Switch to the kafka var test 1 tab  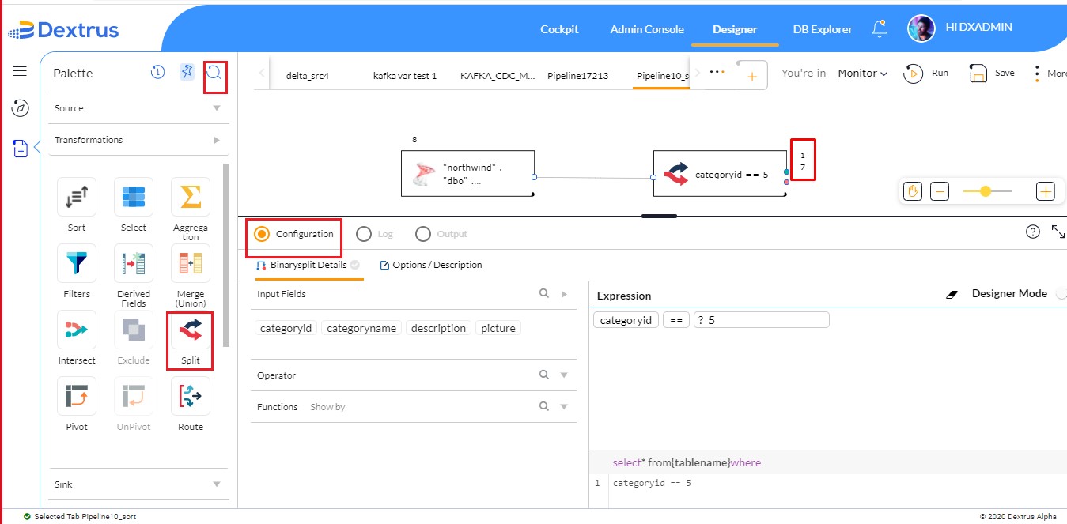[405, 76]
